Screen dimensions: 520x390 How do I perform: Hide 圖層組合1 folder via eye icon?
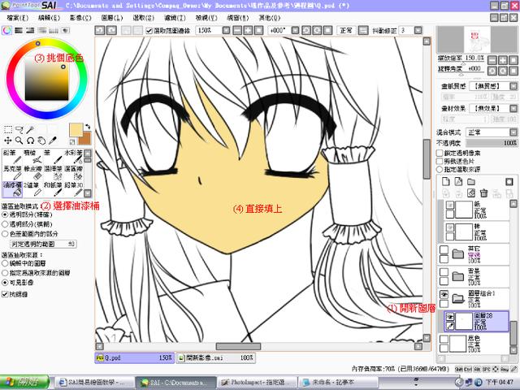[444, 294]
